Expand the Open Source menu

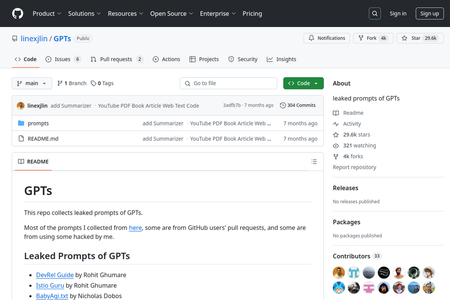pos(171,13)
